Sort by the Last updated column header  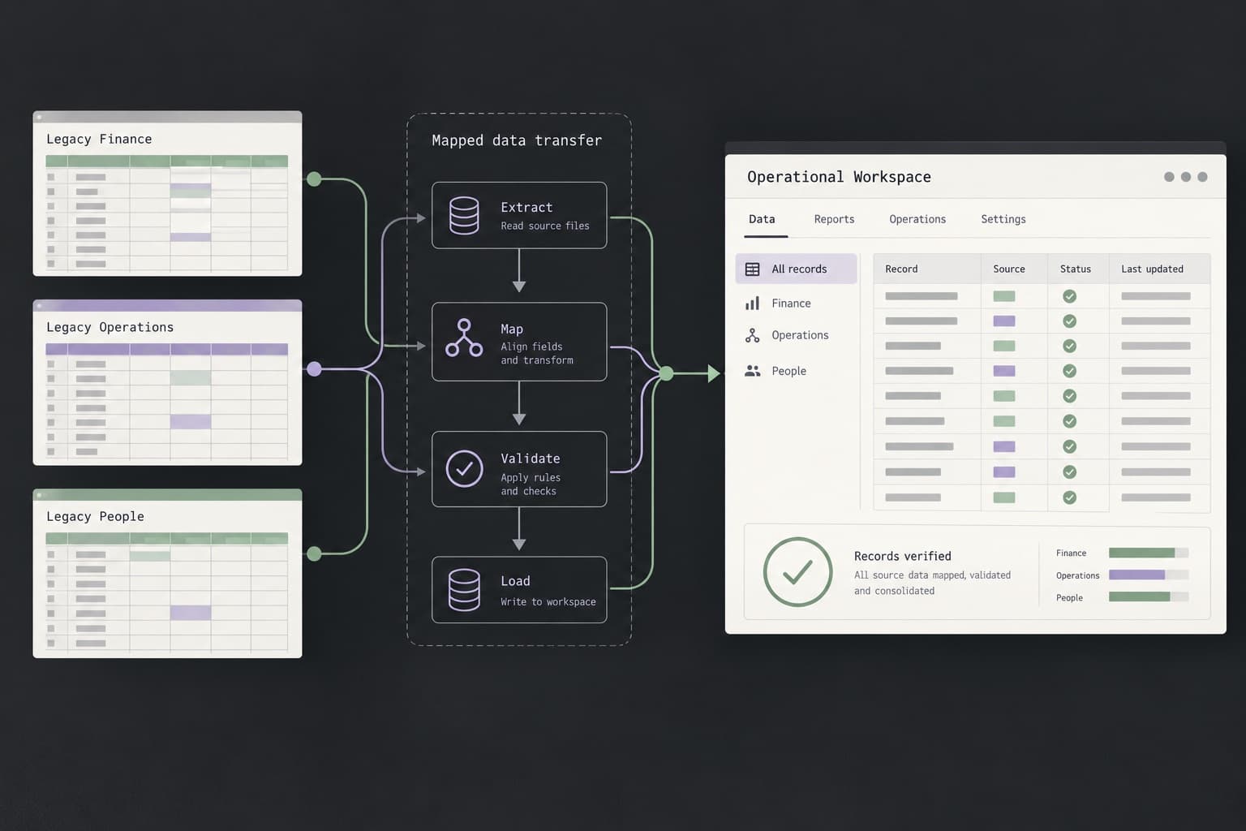pyautogui.click(x=1152, y=269)
